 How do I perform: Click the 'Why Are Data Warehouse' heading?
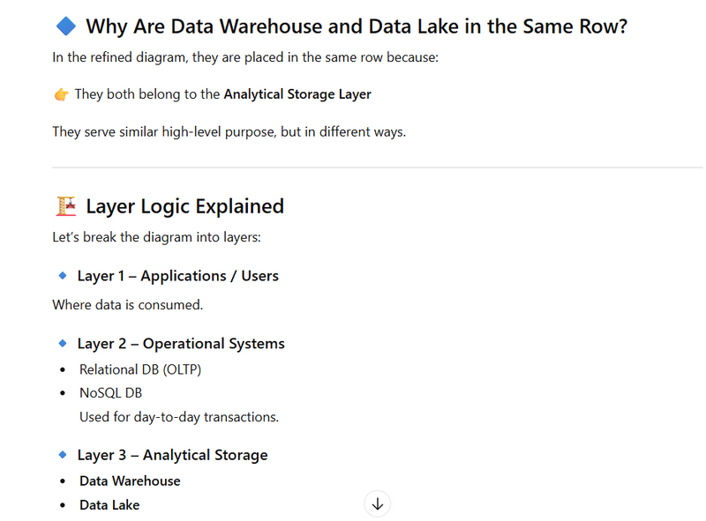[x=356, y=26]
